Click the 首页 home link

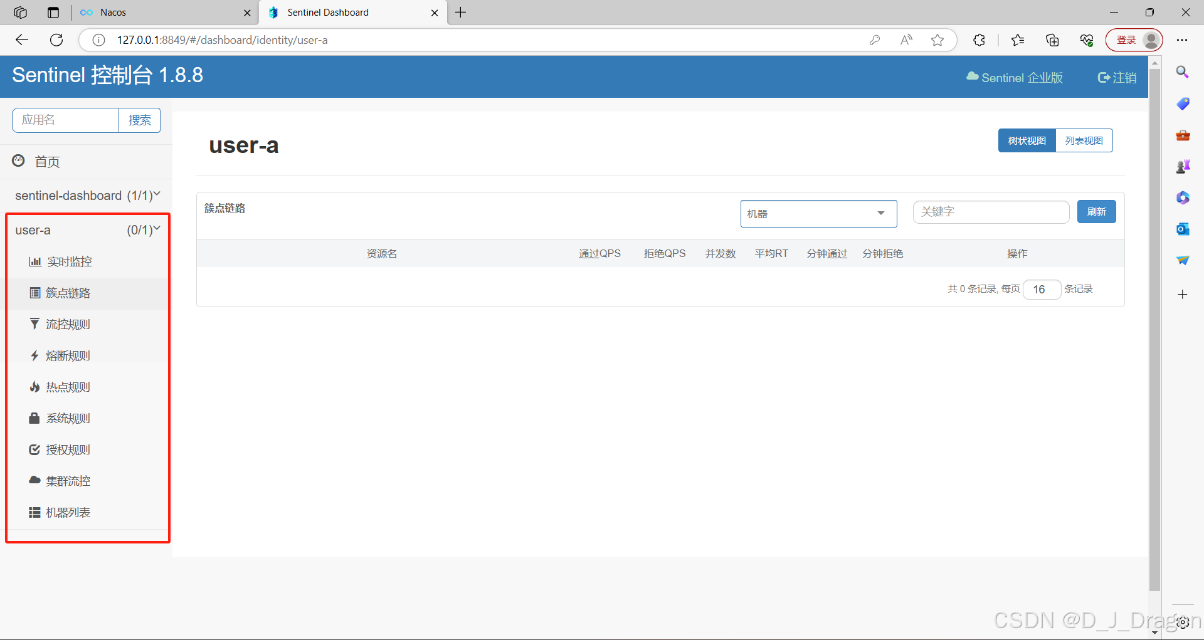click(x=47, y=162)
